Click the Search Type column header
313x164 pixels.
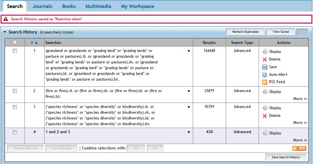pos(242,43)
